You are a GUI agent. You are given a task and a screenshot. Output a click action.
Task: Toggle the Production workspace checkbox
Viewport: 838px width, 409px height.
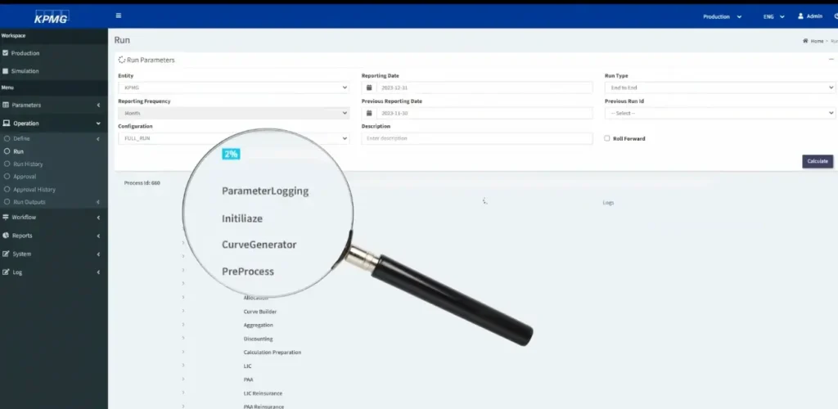[x=6, y=53]
